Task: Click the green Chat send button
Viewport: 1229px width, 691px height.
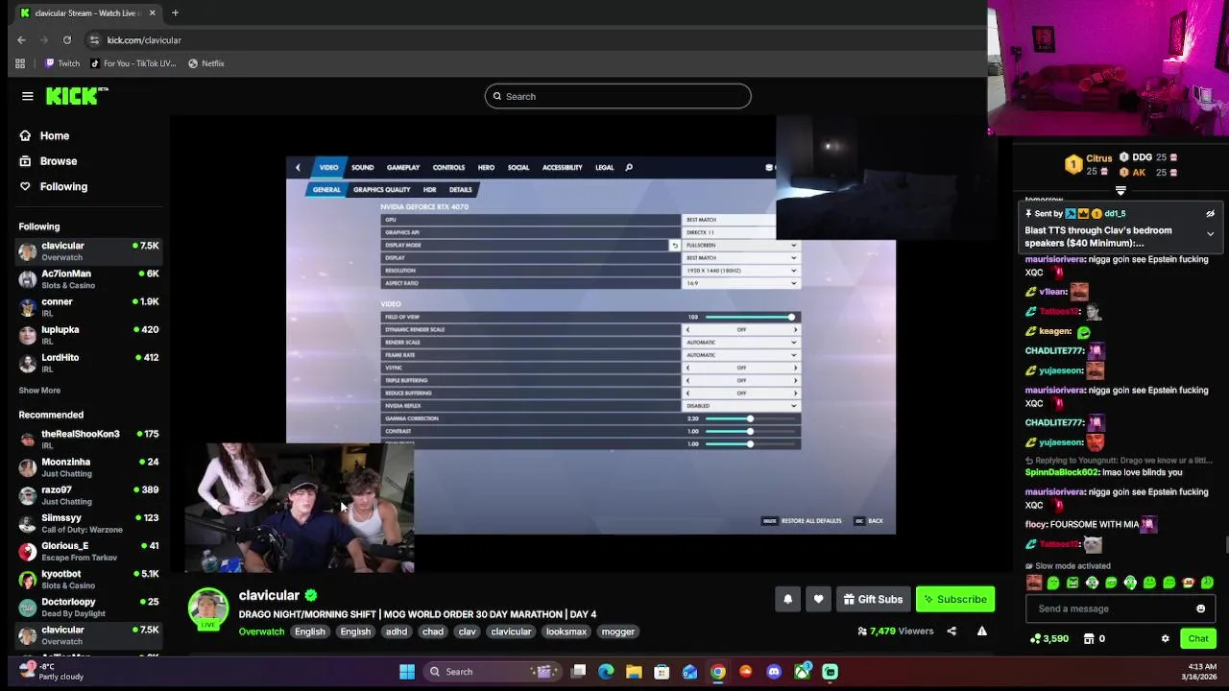Action: (x=1198, y=638)
